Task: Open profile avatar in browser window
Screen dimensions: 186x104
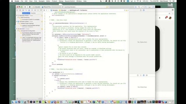Action: pos(170,18)
